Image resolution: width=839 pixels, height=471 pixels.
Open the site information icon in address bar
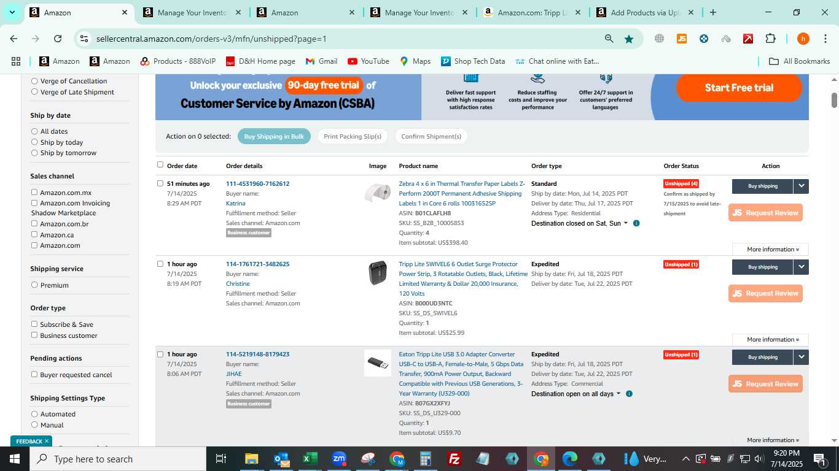point(84,39)
